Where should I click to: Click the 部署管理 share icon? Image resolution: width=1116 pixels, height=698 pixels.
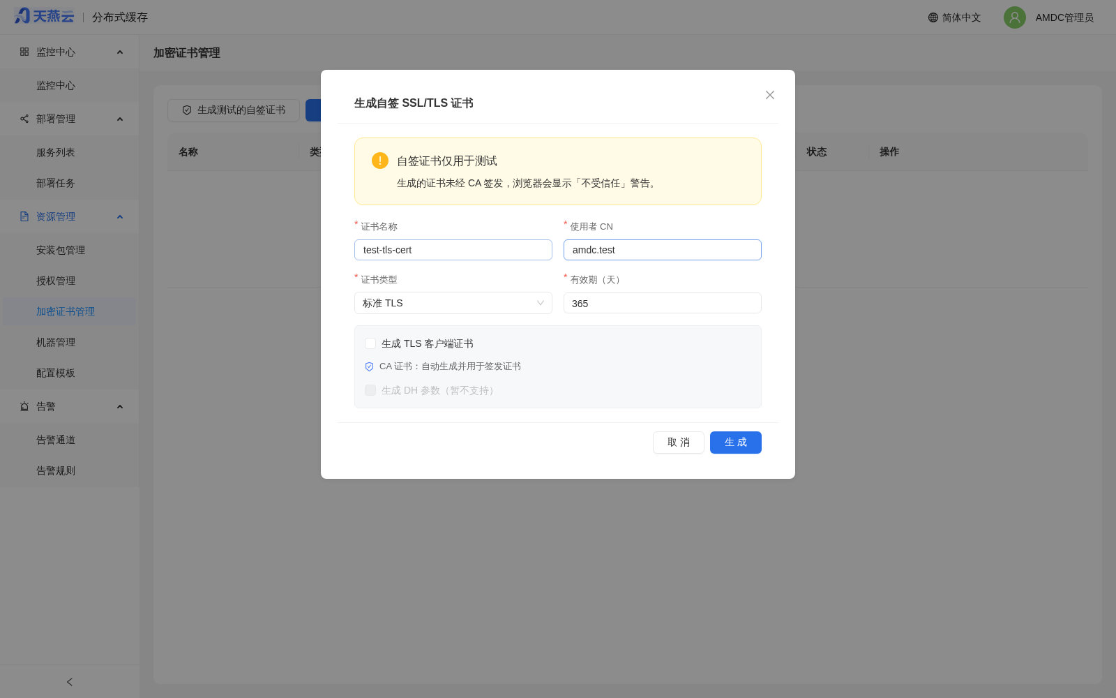[x=24, y=119]
